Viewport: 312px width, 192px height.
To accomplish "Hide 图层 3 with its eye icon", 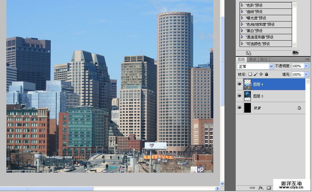I will (x=240, y=96).
